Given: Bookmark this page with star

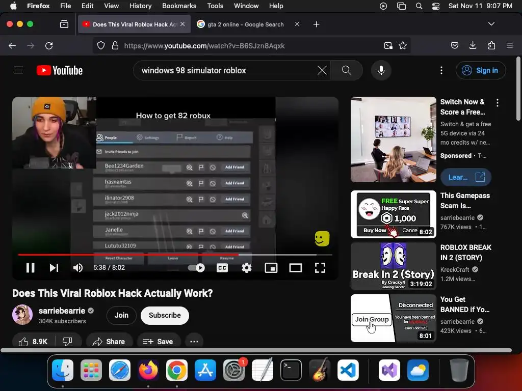Looking at the screenshot, I should [x=403, y=45].
